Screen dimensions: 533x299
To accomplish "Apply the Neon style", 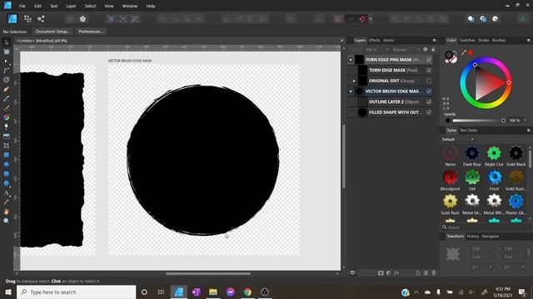I will click(450, 156).
